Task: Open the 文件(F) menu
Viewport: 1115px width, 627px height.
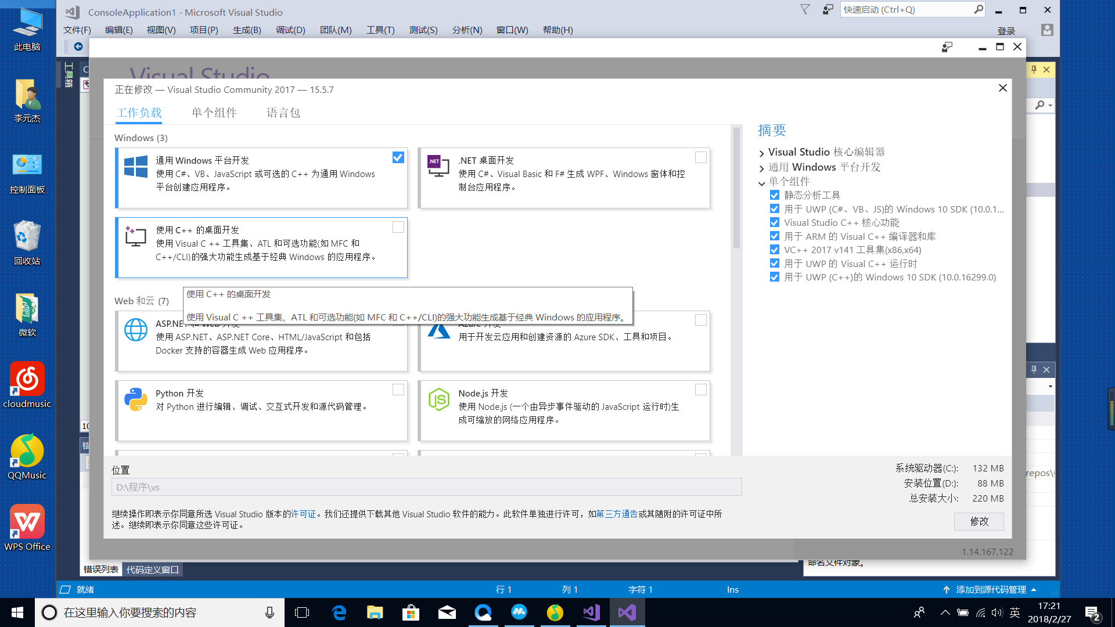Action: coord(77,30)
